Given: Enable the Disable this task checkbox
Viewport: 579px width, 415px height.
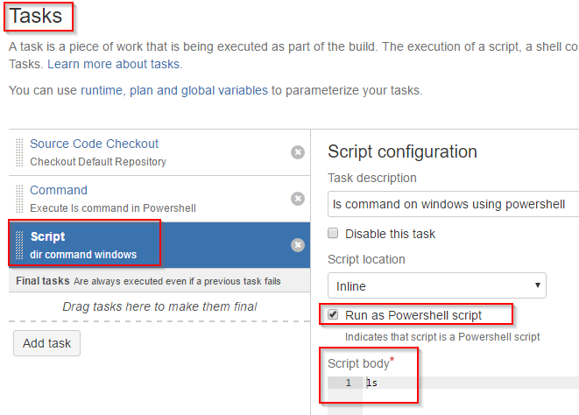Looking at the screenshot, I should 333,234.
